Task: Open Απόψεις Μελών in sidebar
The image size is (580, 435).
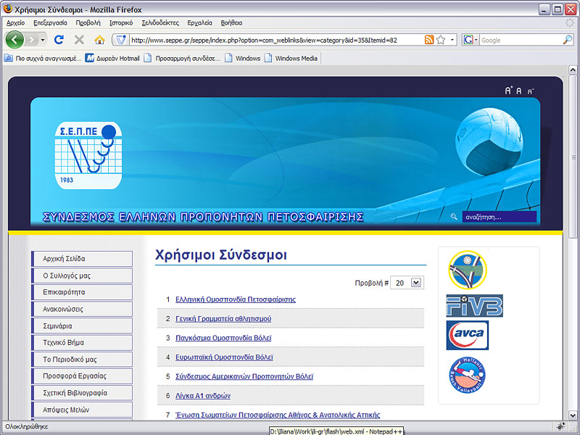Action: 82,410
